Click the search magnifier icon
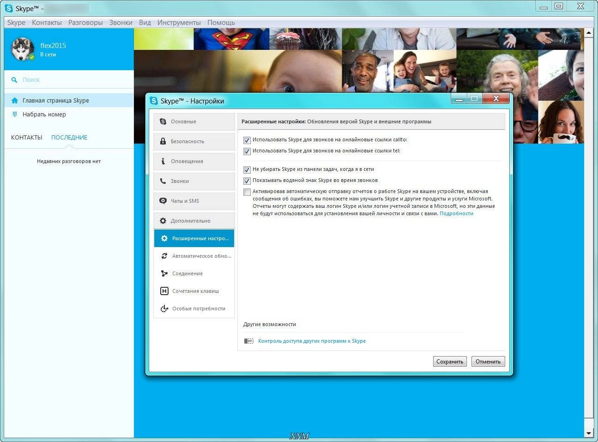The image size is (598, 442). tap(15, 80)
